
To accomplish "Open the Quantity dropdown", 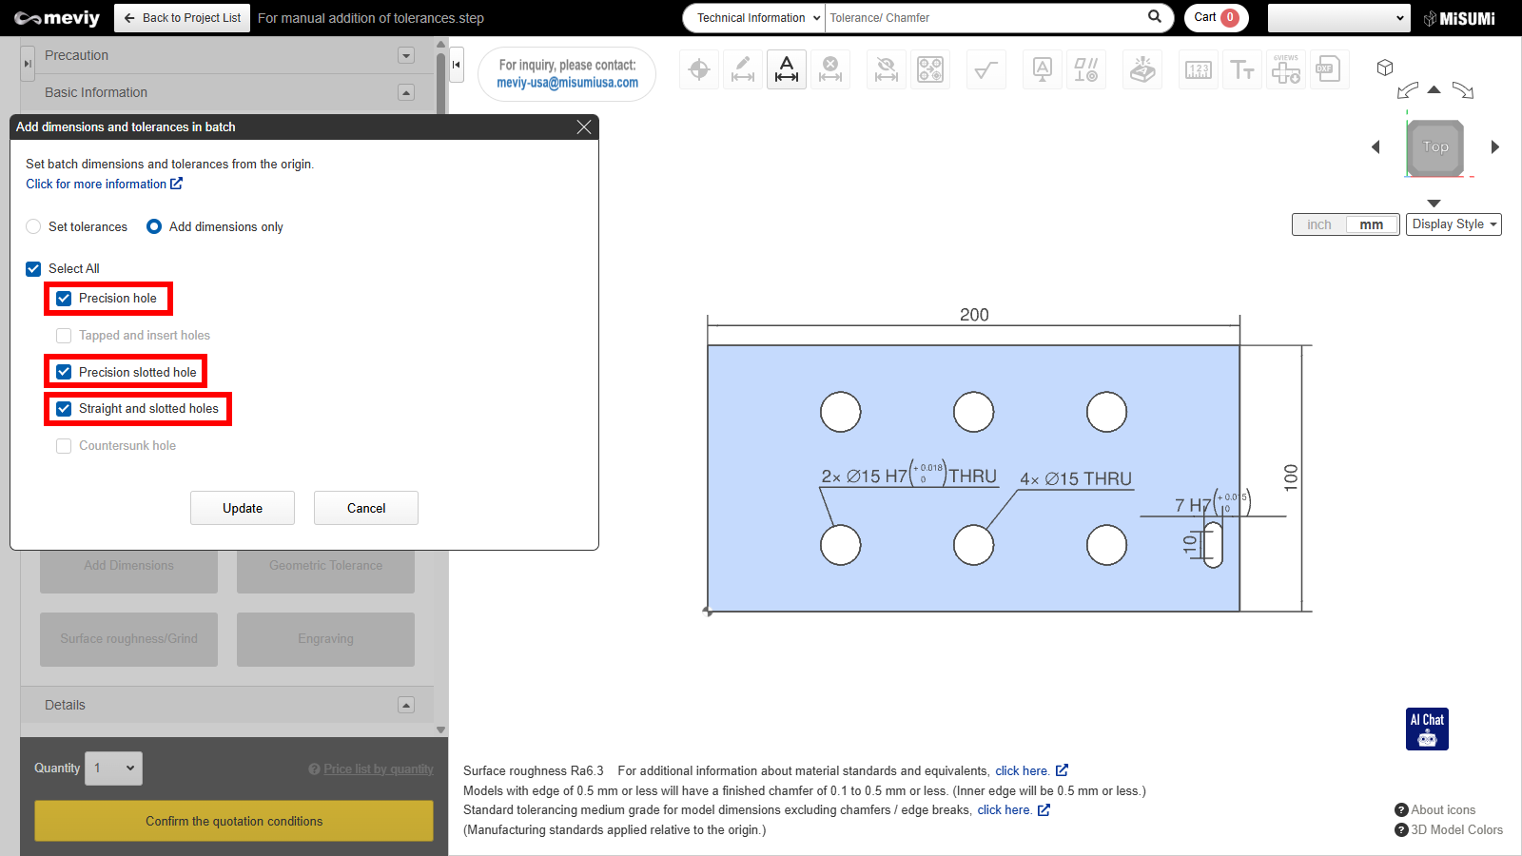I will [x=113, y=768].
